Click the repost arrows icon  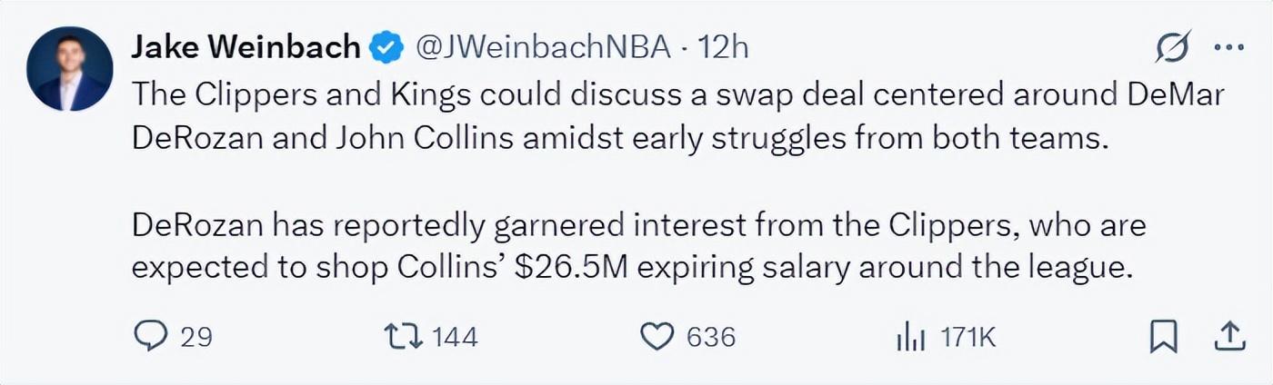click(x=405, y=337)
